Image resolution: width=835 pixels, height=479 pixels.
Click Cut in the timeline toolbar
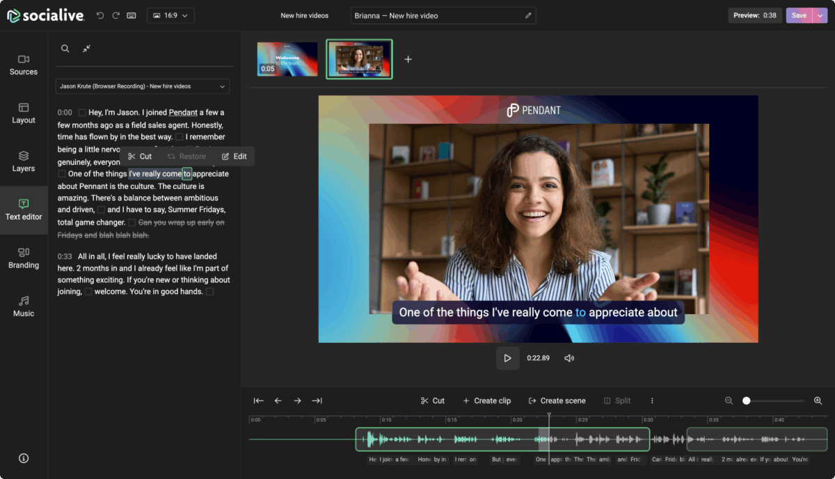[x=433, y=400]
